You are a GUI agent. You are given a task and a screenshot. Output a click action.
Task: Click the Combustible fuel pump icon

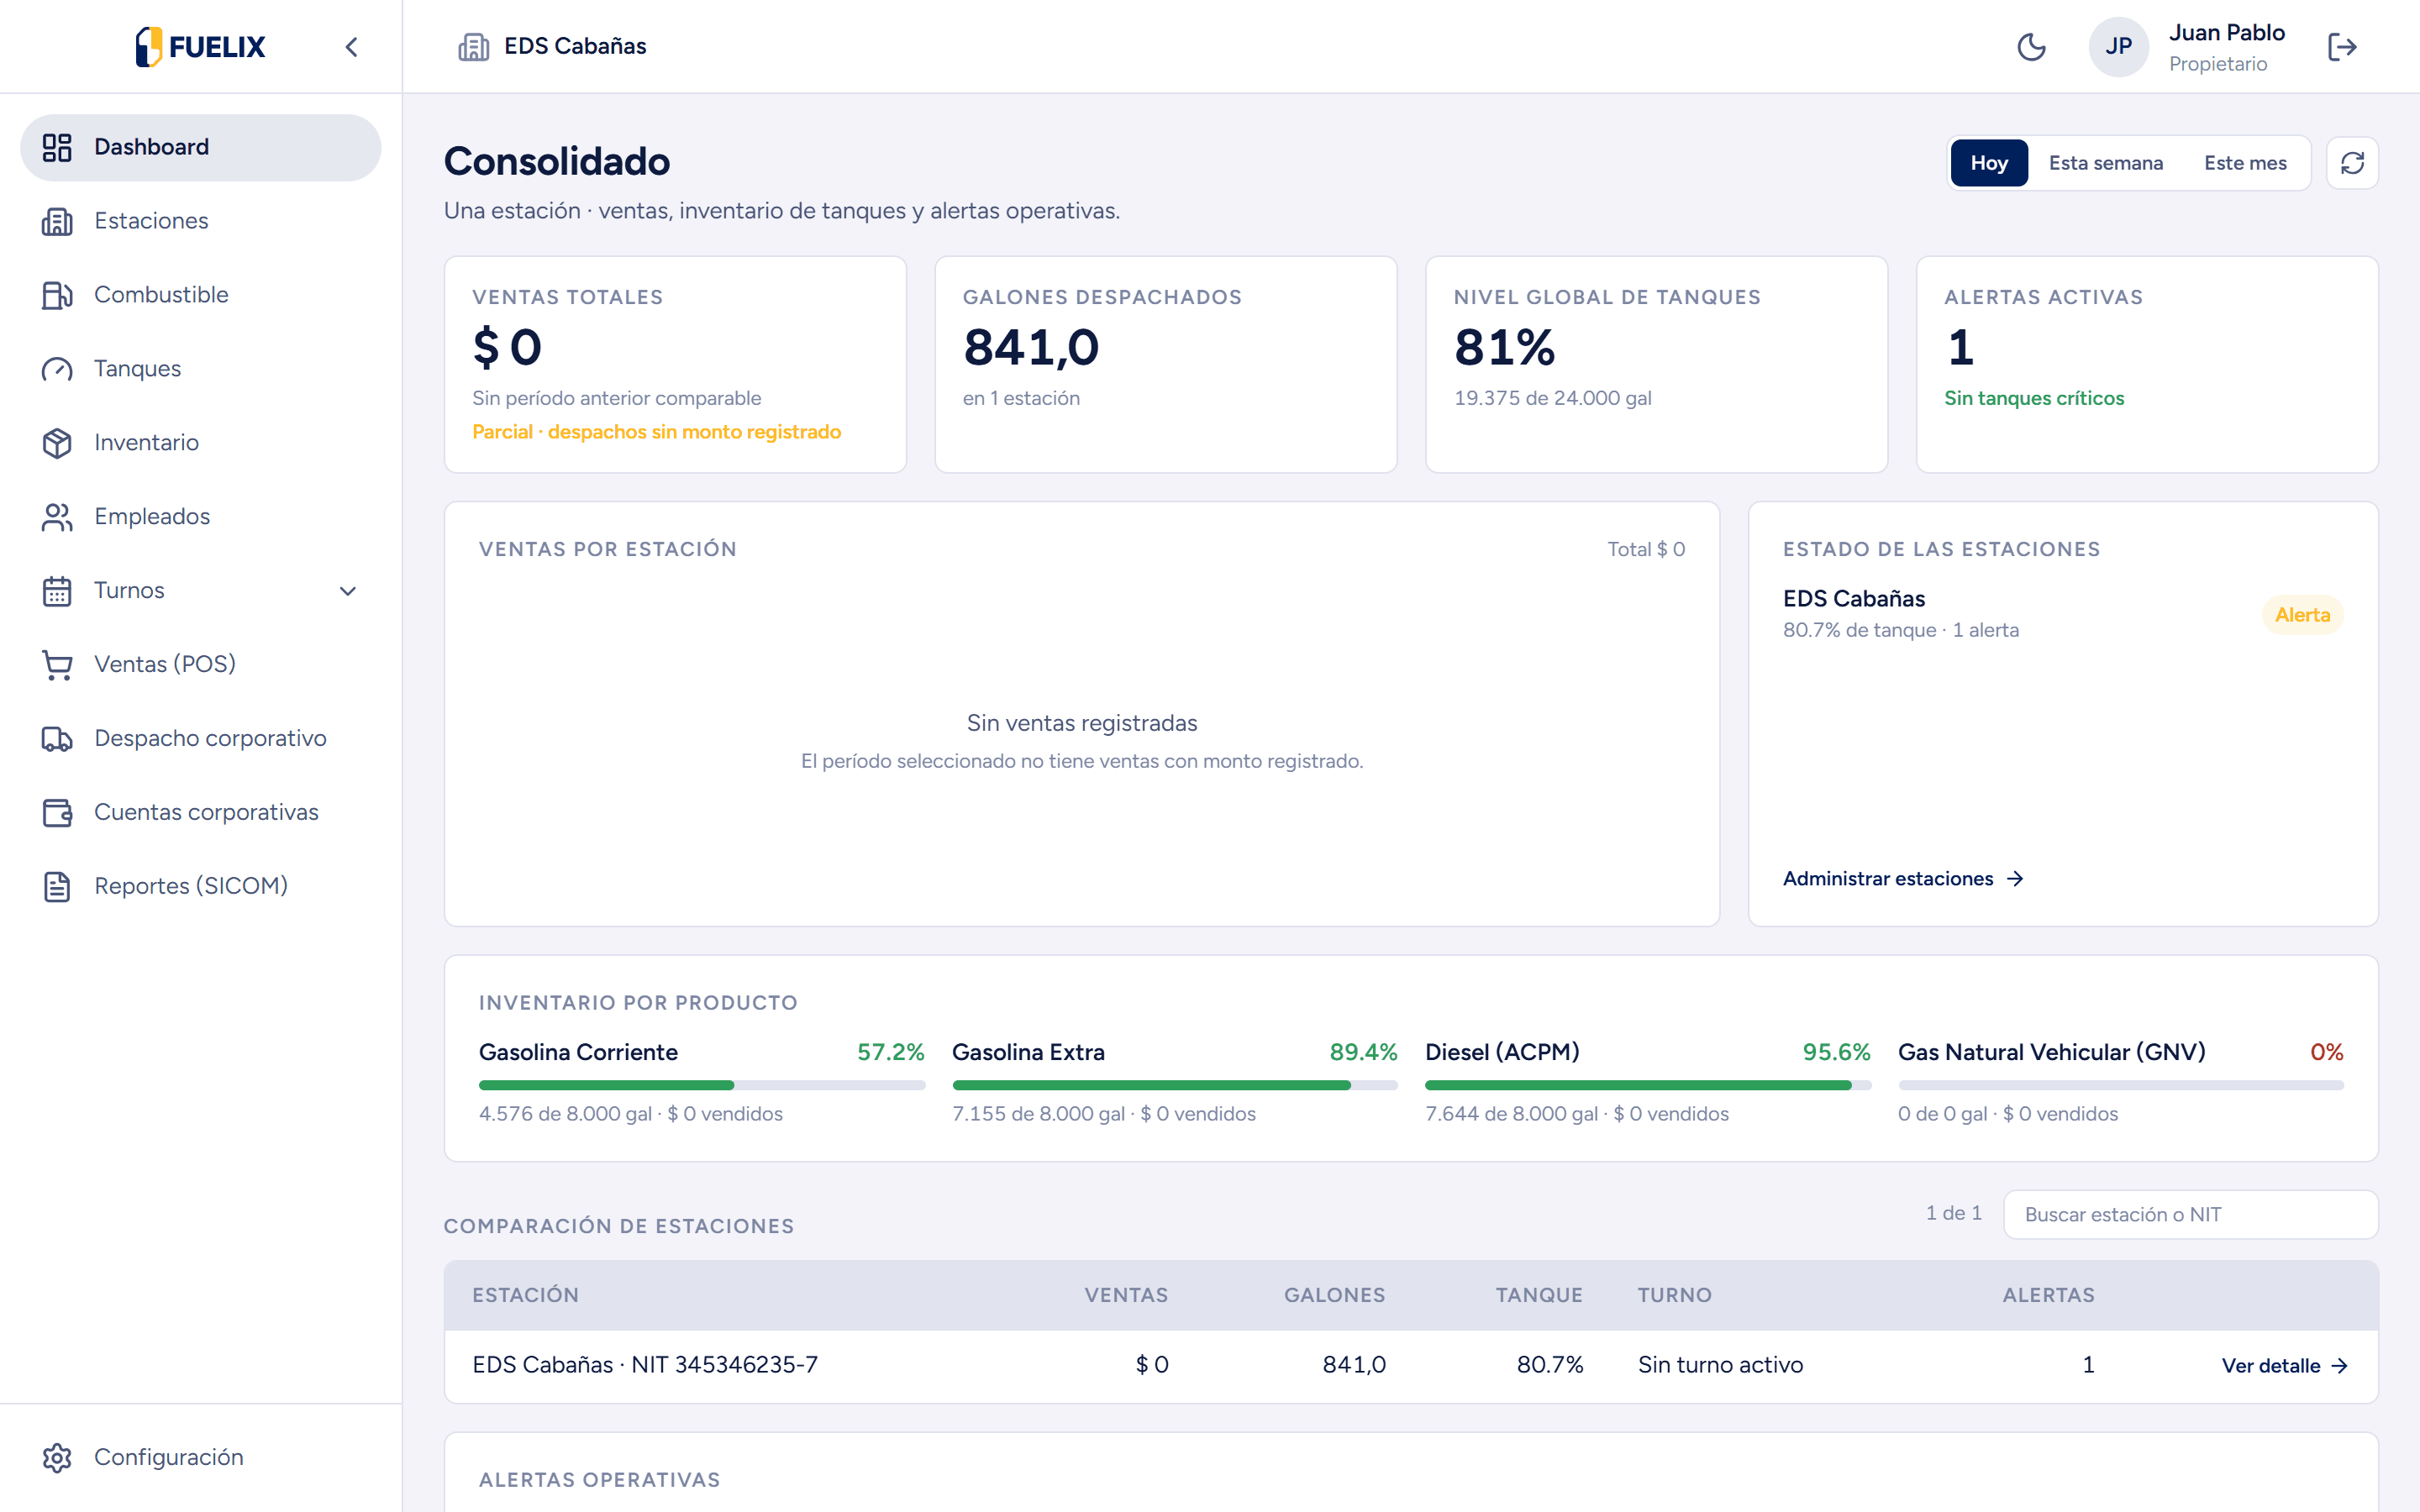[57, 295]
